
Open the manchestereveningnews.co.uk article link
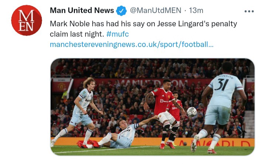[132, 44]
